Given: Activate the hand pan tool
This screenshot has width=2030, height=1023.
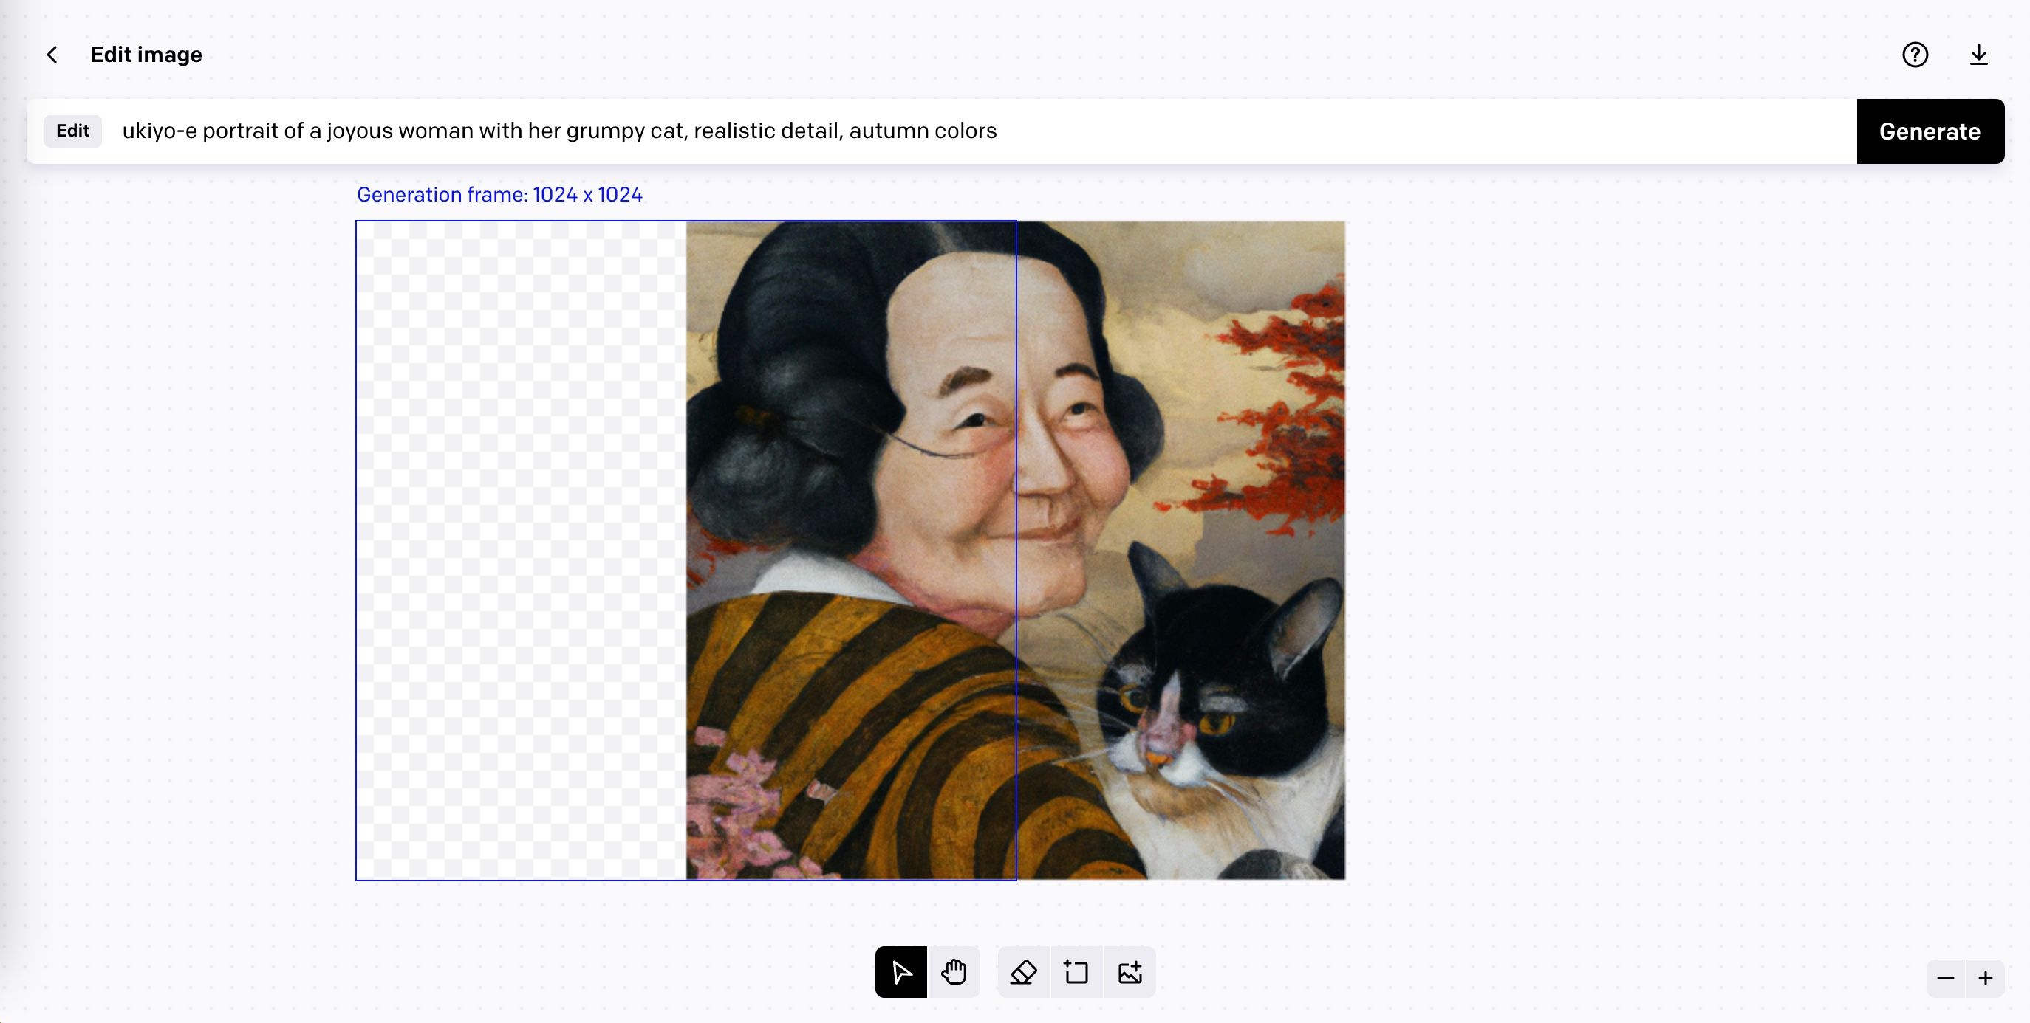Looking at the screenshot, I should [953, 971].
